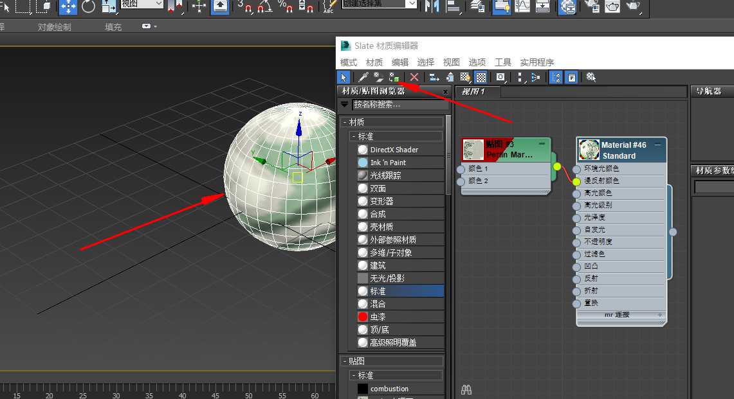This screenshot has height=399, width=734.
Task: Click 漫反射颜色 input socket
Action: point(576,181)
